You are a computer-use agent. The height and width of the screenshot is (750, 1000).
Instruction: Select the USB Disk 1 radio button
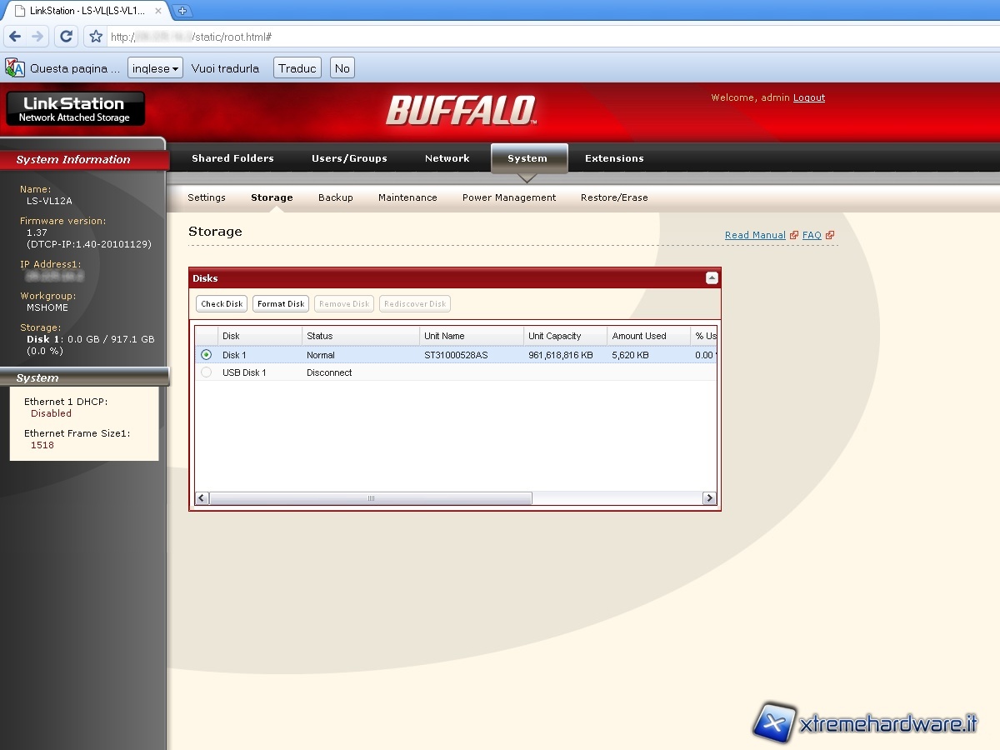207,372
